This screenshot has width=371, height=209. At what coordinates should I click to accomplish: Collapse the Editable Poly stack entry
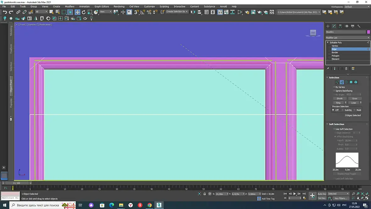328,43
